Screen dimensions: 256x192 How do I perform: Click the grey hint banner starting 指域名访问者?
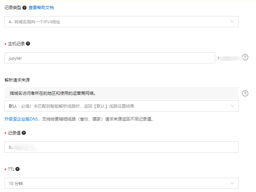[x=121, y=93]
